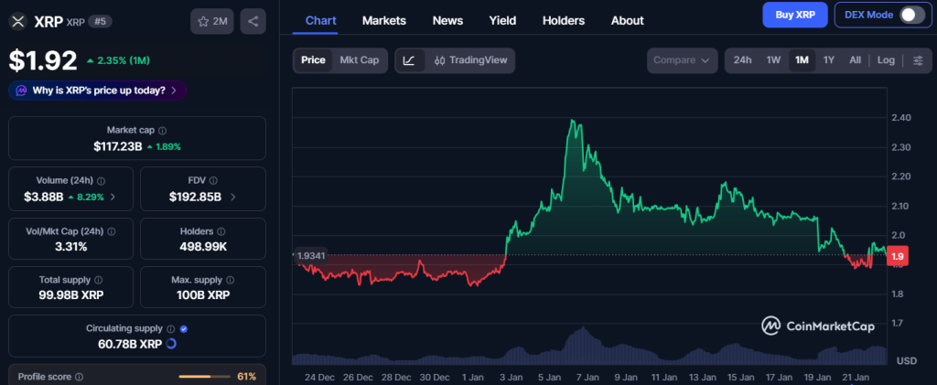Toggle DEX Mode switch
Screen dimensions: 937x385
pyautogui.click(x=912, y=15)
